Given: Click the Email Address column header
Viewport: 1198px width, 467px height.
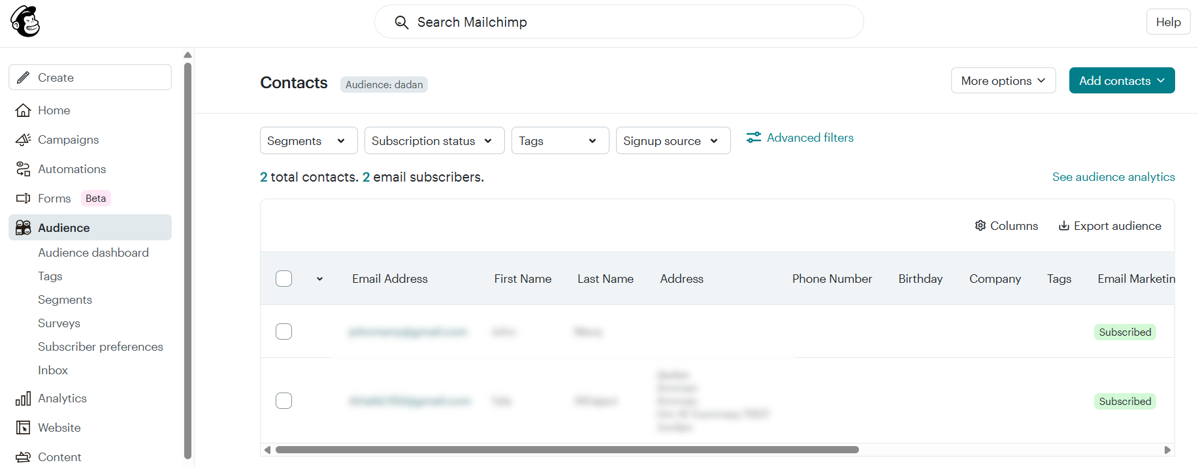Looking at the screenshot, I should [390, 279].
